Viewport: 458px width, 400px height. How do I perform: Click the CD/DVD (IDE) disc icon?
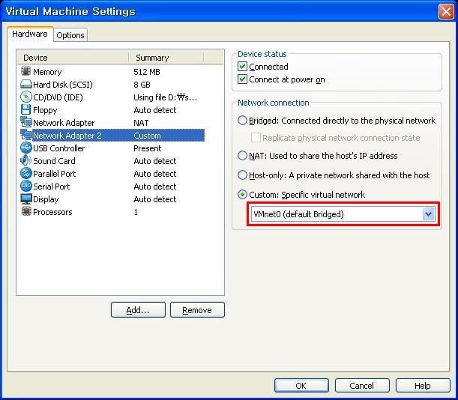[x=26, y=97]
